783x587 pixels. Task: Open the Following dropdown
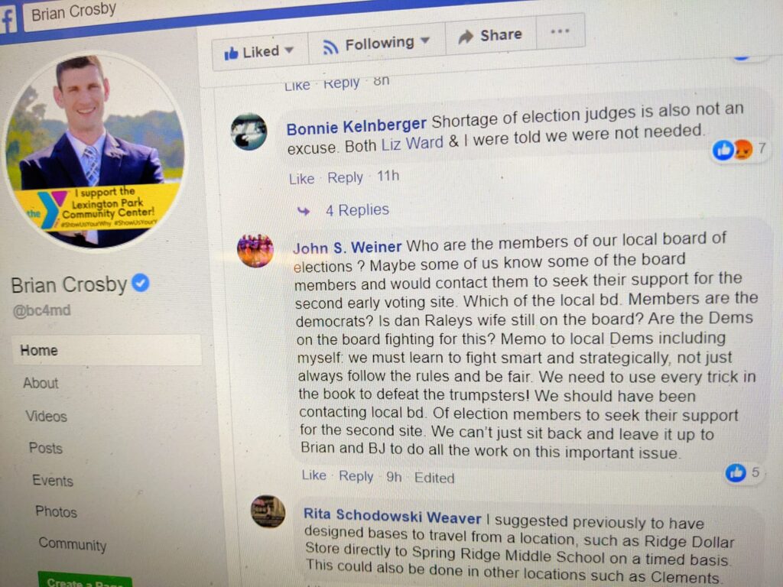[x=376, y=44]
